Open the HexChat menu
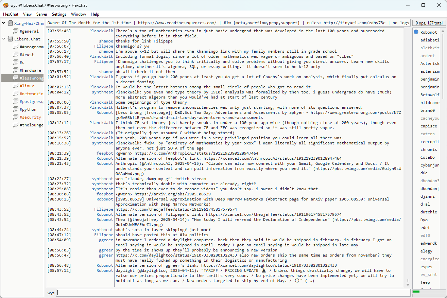Screen dimensions: 447x298 tap(11, 14)
